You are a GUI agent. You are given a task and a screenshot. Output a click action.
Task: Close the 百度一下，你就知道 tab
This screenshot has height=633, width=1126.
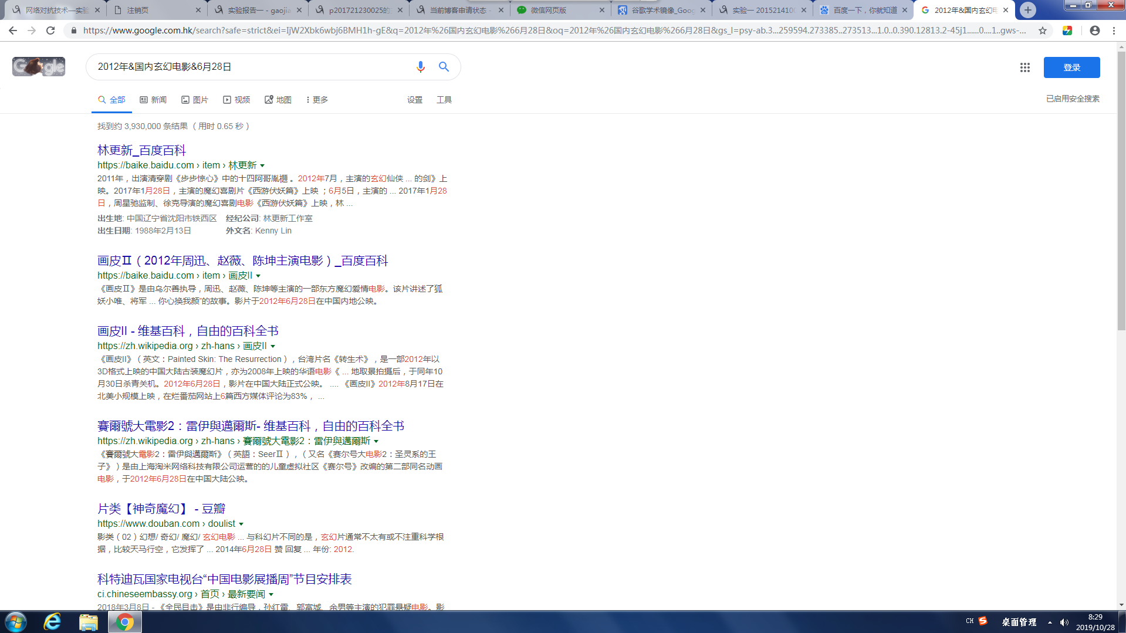tap(904, 10)
